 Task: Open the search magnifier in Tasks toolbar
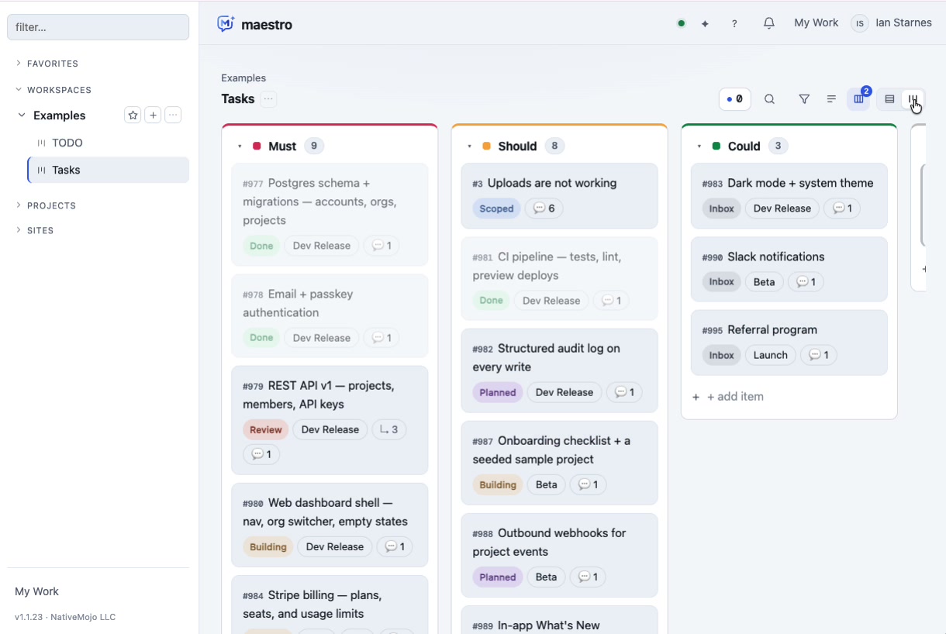coord(769,99)
